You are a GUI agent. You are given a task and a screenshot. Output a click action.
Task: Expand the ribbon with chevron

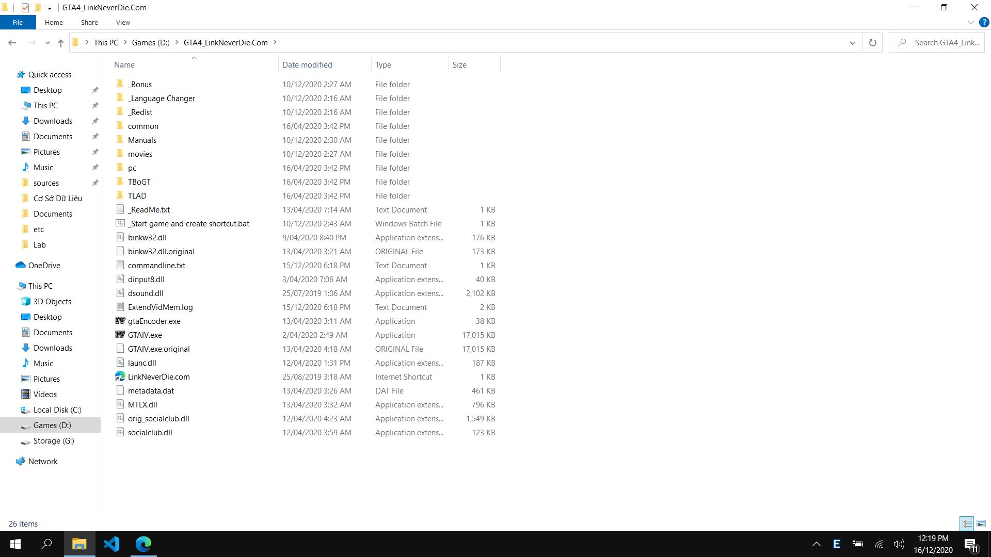tap(970, 22)
